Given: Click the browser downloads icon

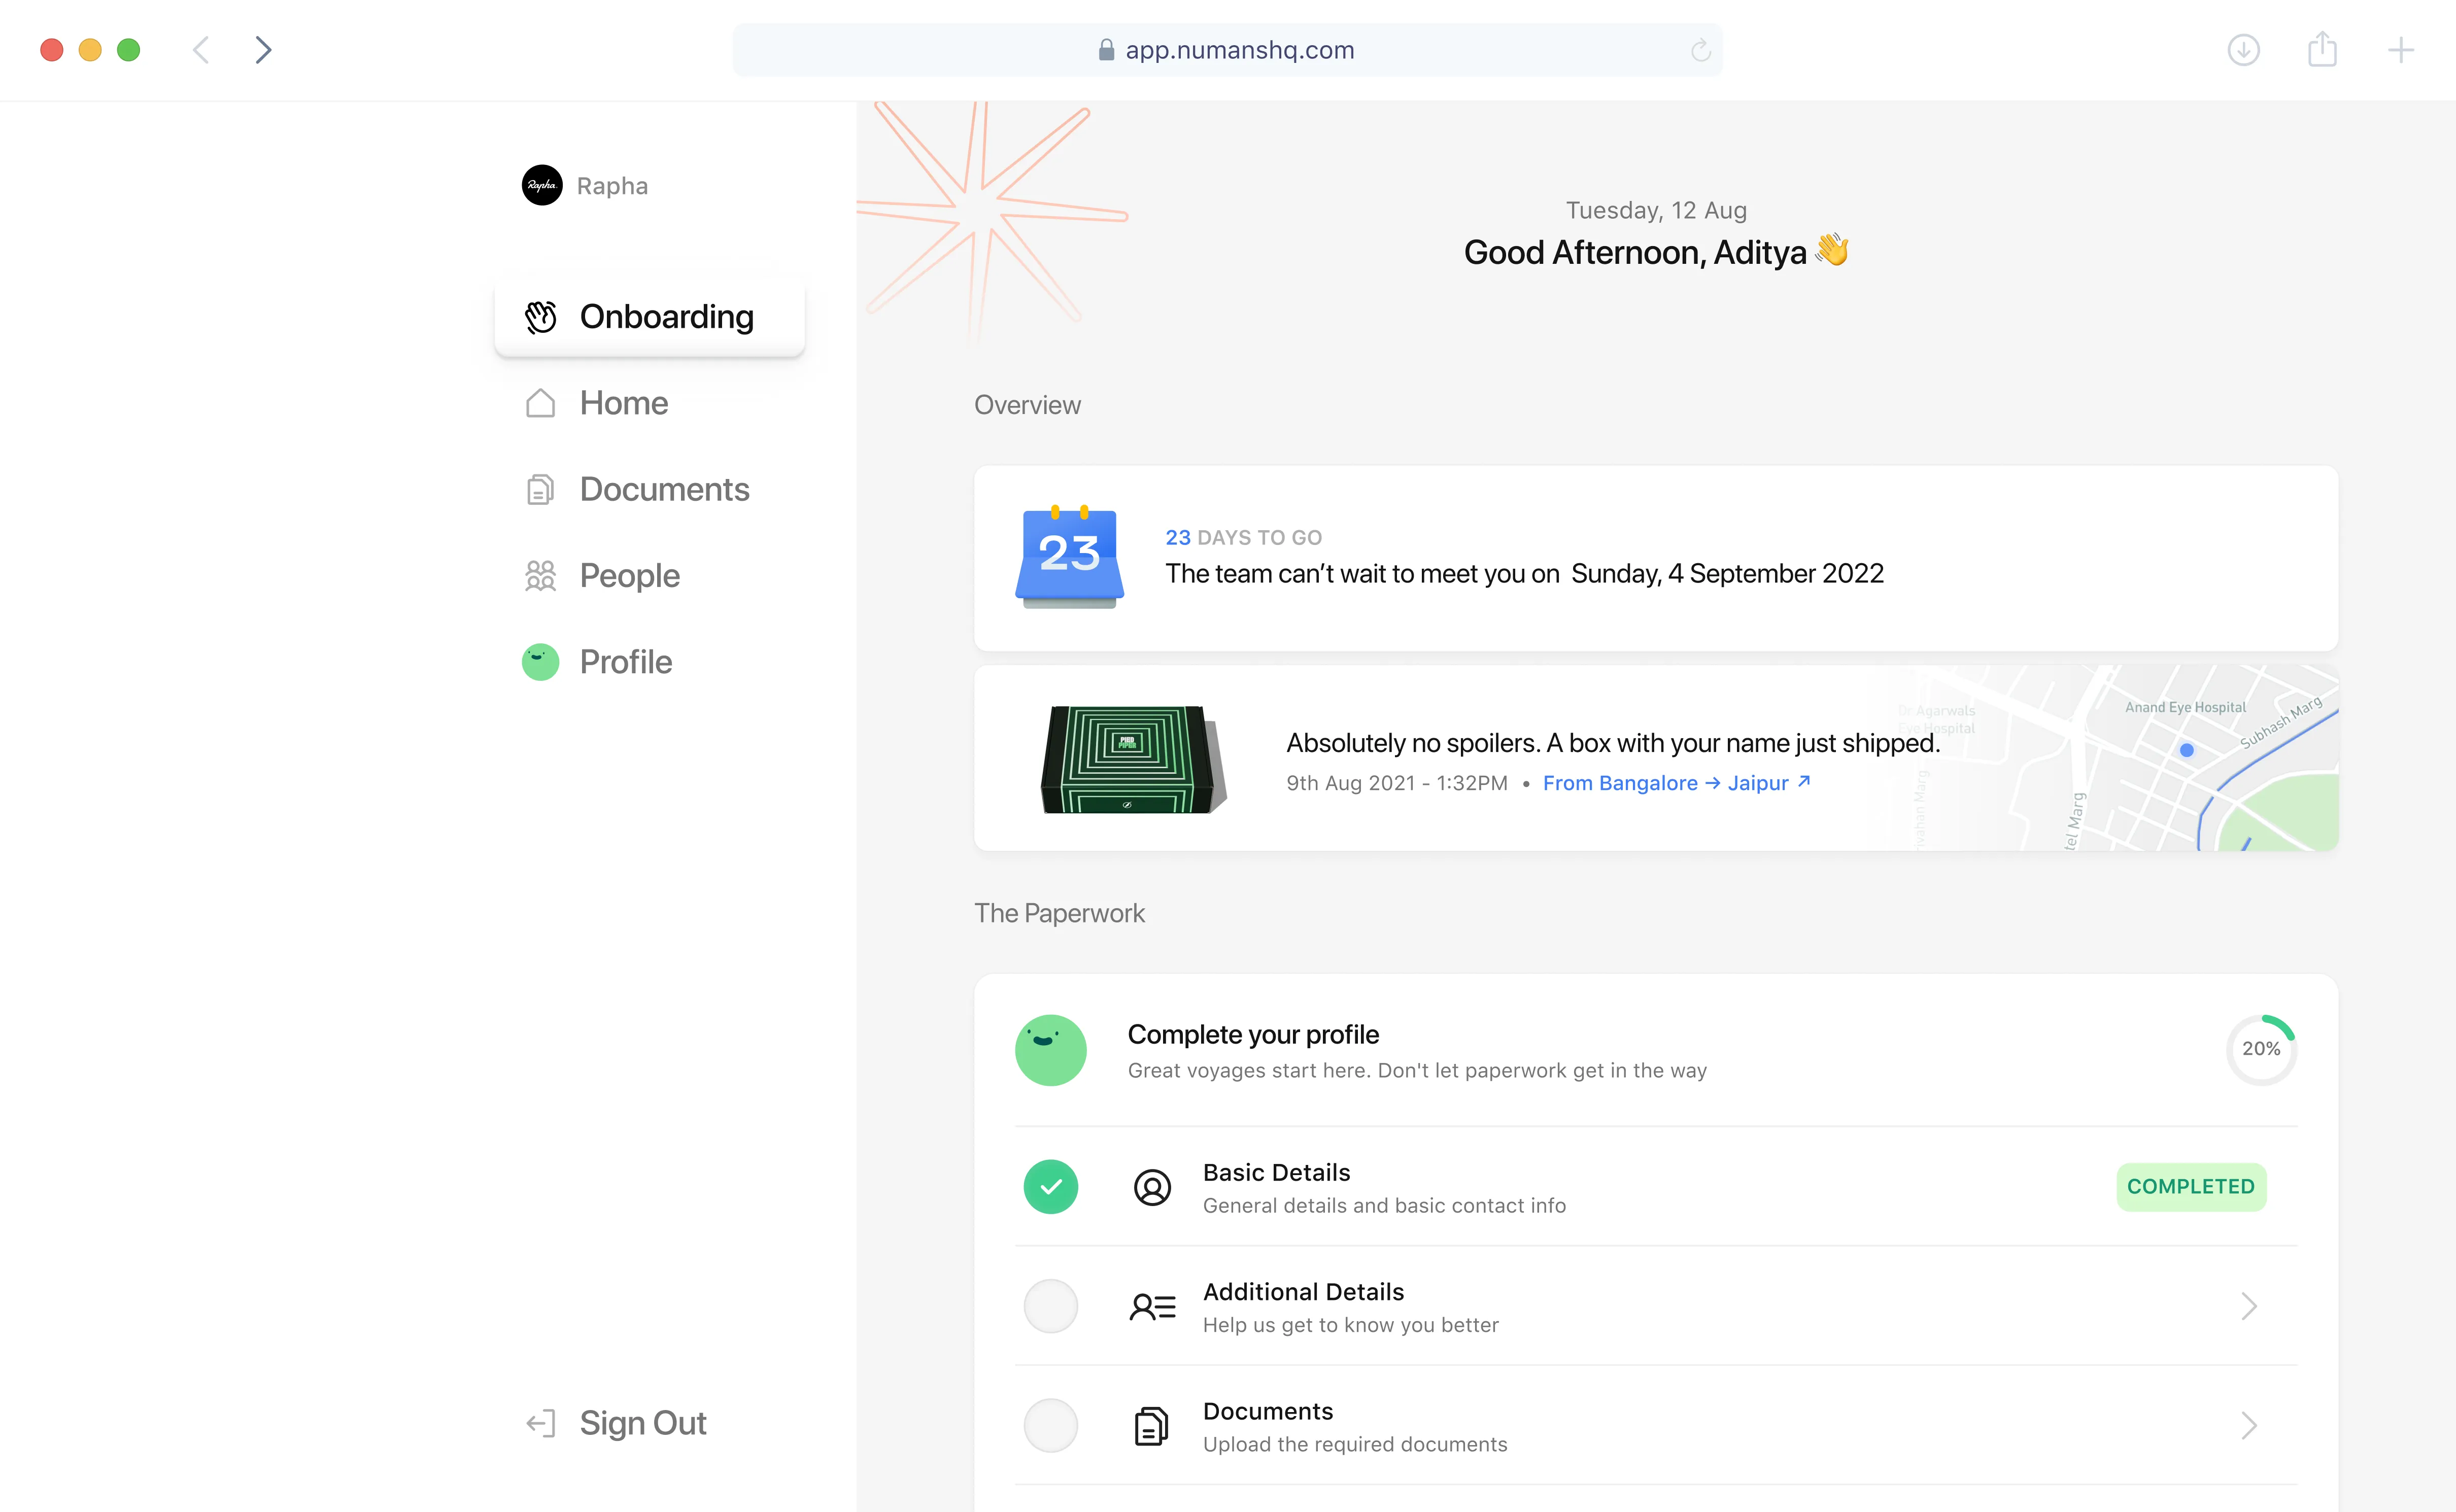Looking at the screenshot, I should click(2243, 50).
